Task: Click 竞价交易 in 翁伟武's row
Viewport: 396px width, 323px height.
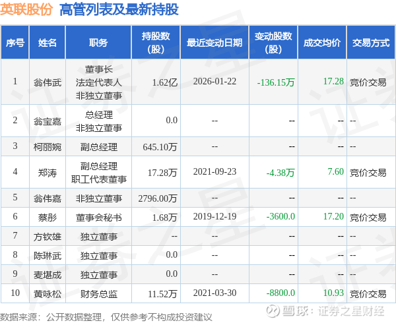Action: [x=368, y=82]
